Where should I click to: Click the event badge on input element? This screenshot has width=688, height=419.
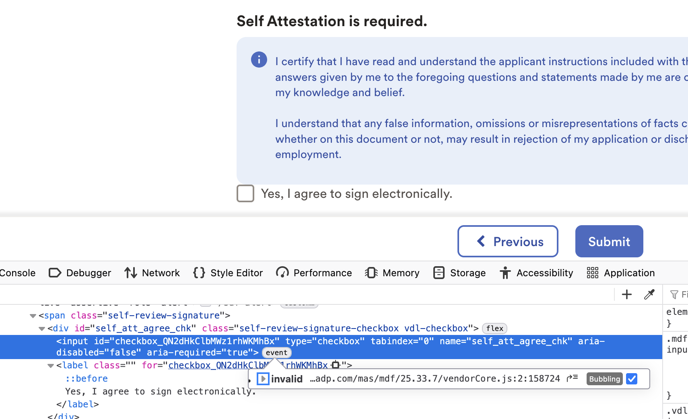[x=277, y=353]
